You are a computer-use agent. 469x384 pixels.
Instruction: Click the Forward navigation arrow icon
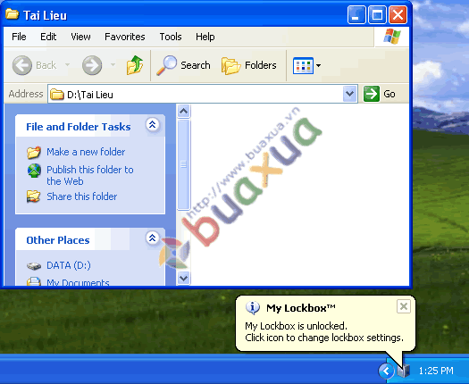(92, 65)
